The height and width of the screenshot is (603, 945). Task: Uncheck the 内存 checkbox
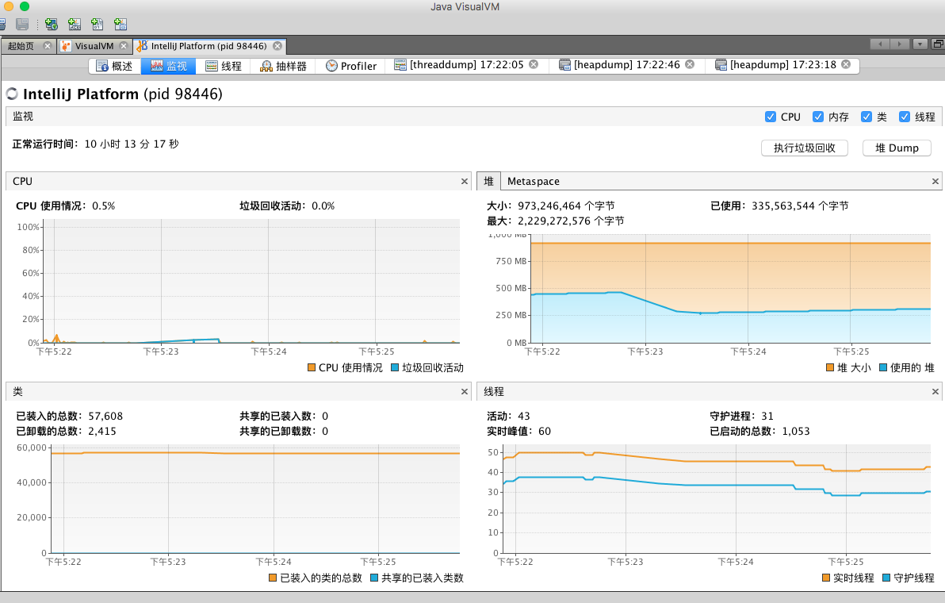[x=818, y=117]
